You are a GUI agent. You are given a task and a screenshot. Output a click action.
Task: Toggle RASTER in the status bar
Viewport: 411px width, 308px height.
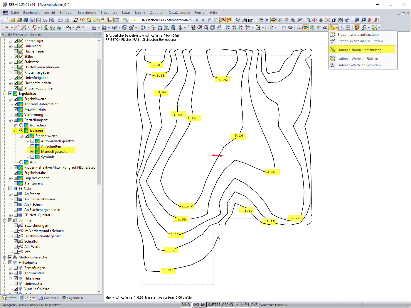(199, 305)
